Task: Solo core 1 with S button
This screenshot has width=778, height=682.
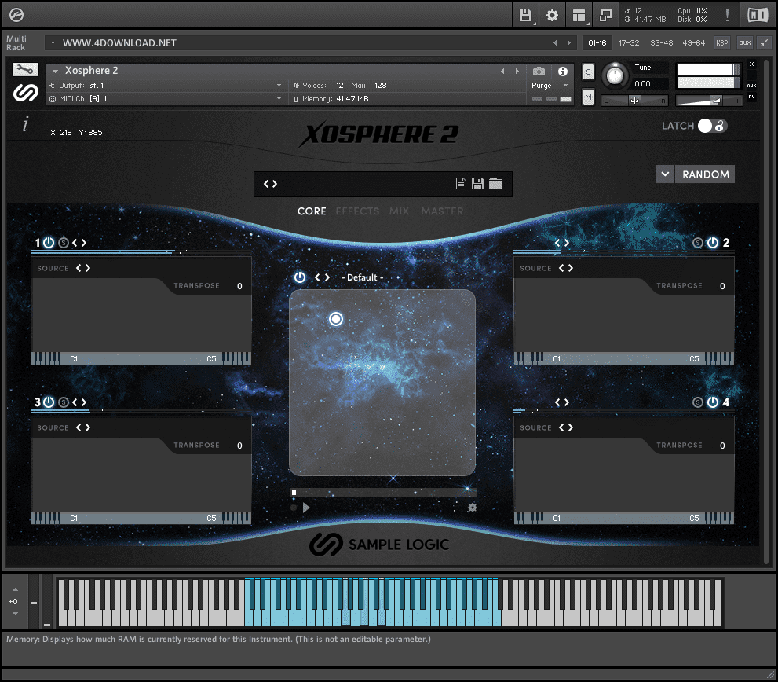Action: coord(64,243)
